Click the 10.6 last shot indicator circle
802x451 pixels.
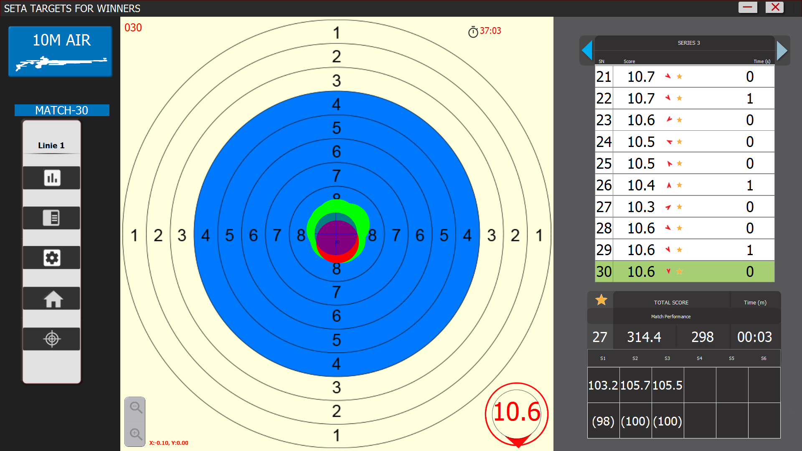517,413
